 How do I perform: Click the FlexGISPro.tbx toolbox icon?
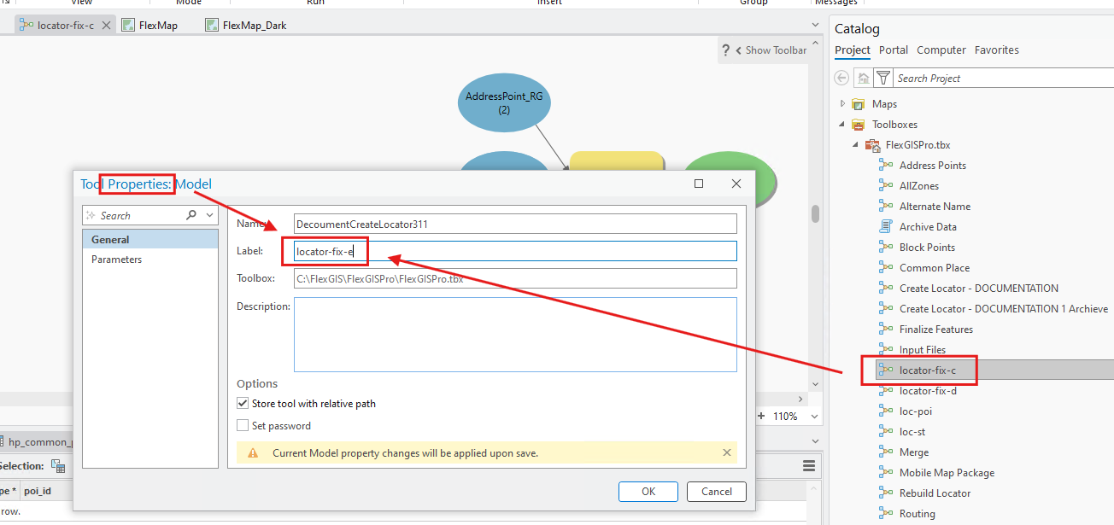(x=872, y=145)
